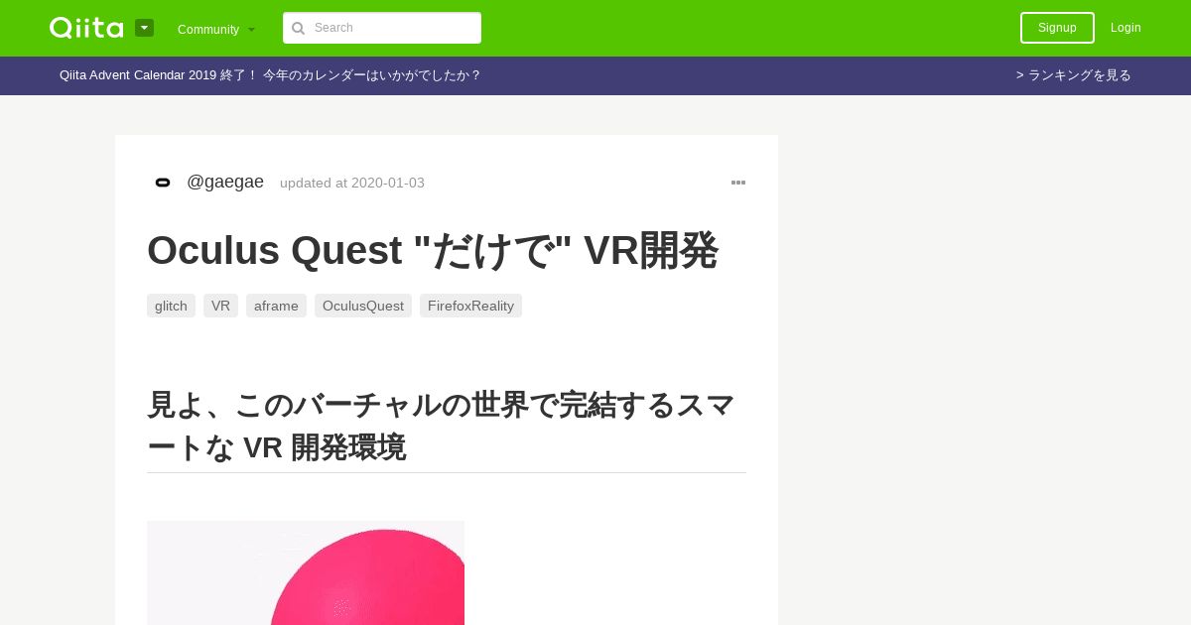
Task: Click the article title 'Oculus Quest だけで VR開発'
Action: [432, 250]
